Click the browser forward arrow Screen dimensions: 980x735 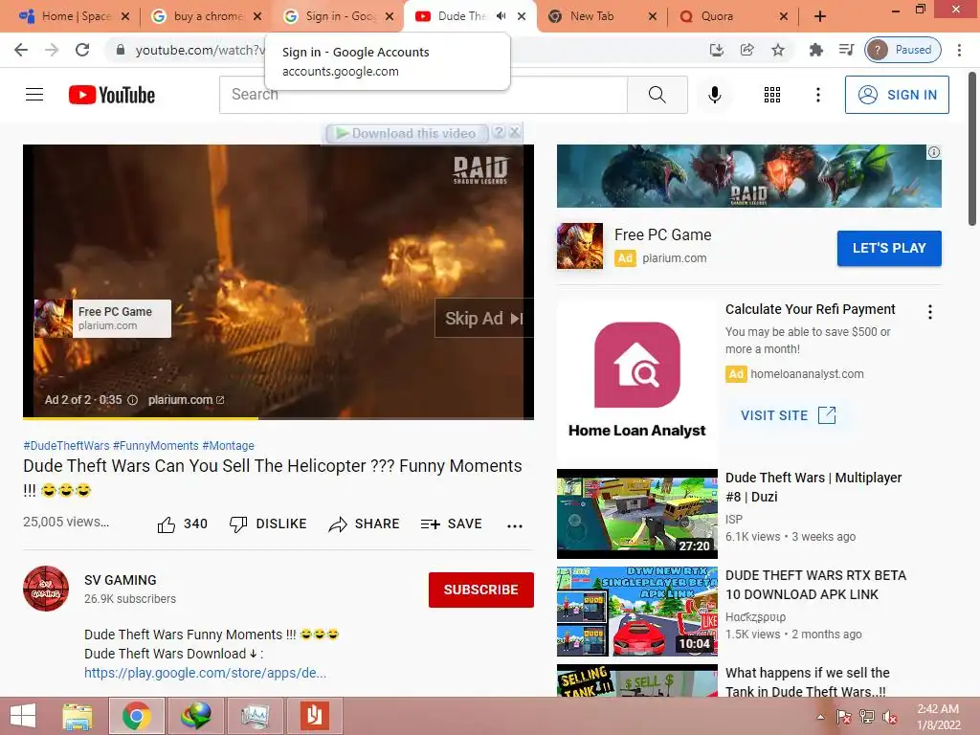click(52, 50)
